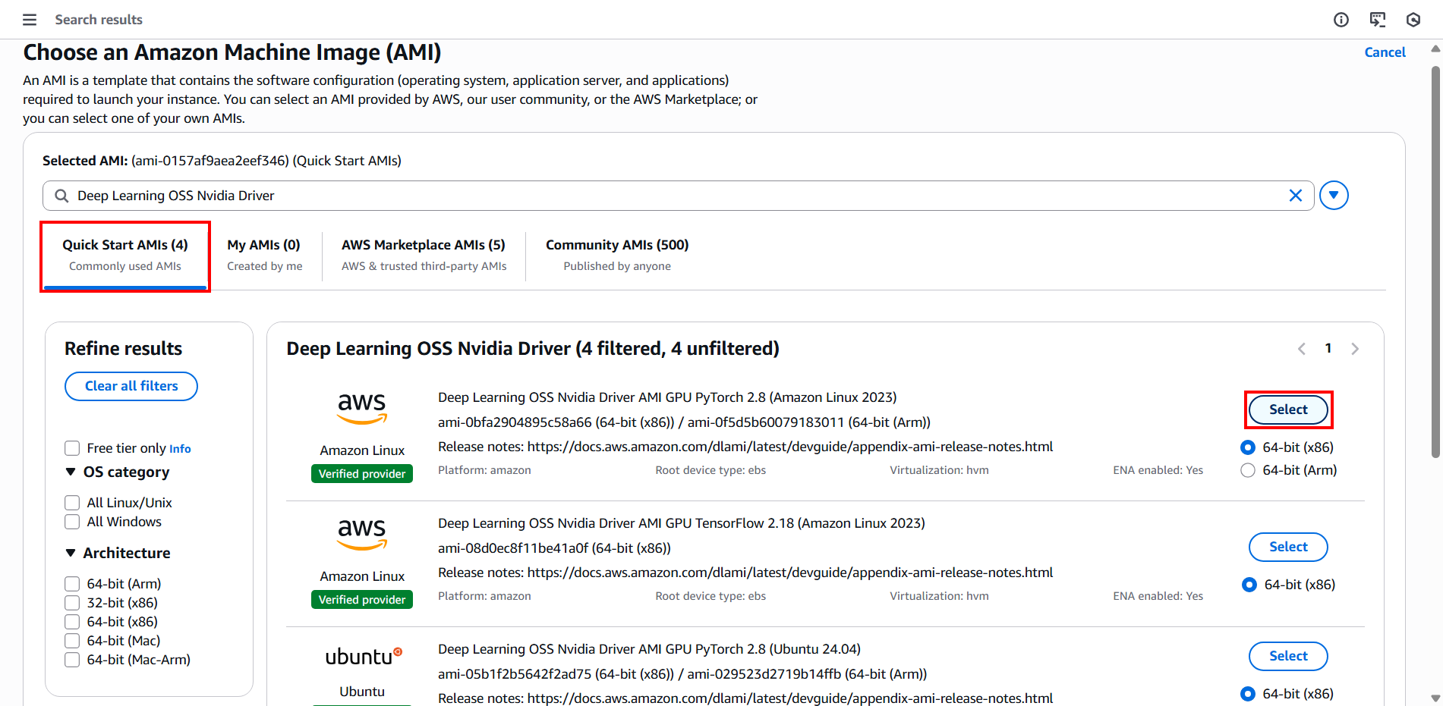Open Community AMIs tab
Screen dimensions: 1443x706
(617, 256)
